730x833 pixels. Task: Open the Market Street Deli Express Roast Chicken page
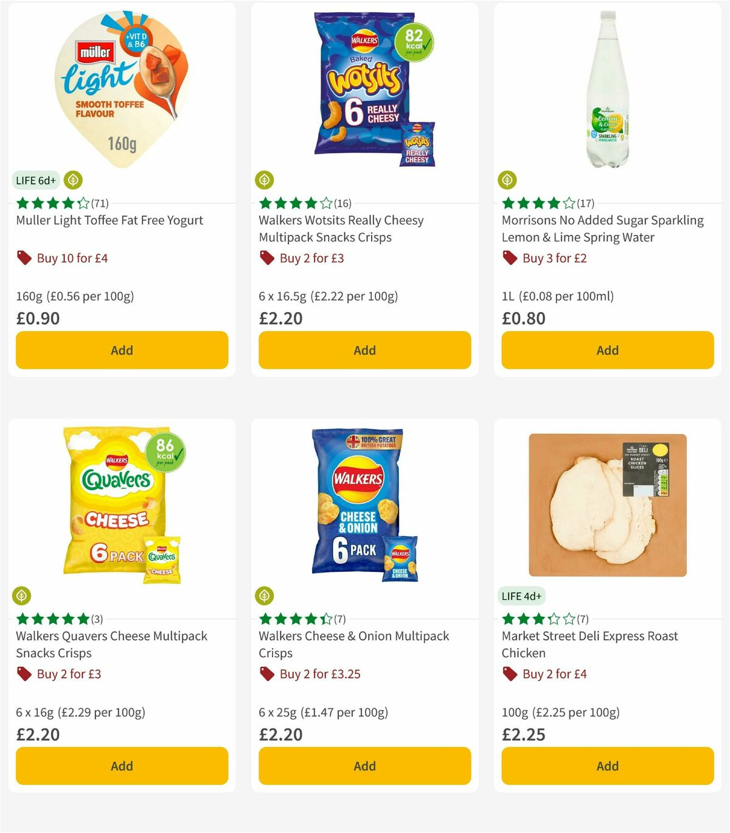coord(589,644)
